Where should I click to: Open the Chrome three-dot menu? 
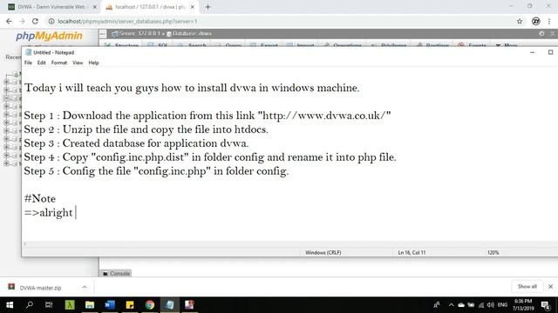(549, 21)
